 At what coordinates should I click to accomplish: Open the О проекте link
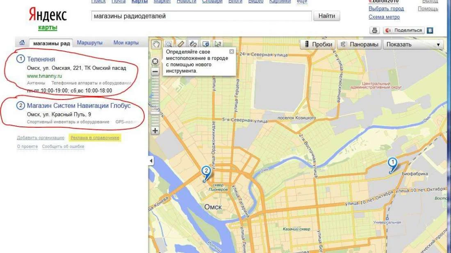coord(27,147)
